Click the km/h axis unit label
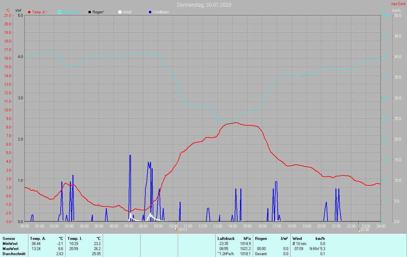Viewport: 407px width, 257px height. coord(396,10)
